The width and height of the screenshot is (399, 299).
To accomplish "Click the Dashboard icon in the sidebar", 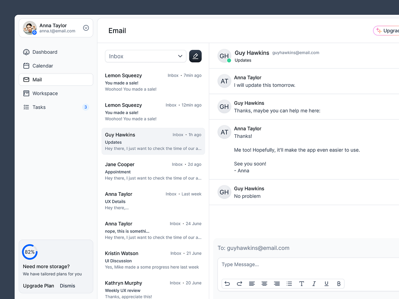I will (26, 52).
